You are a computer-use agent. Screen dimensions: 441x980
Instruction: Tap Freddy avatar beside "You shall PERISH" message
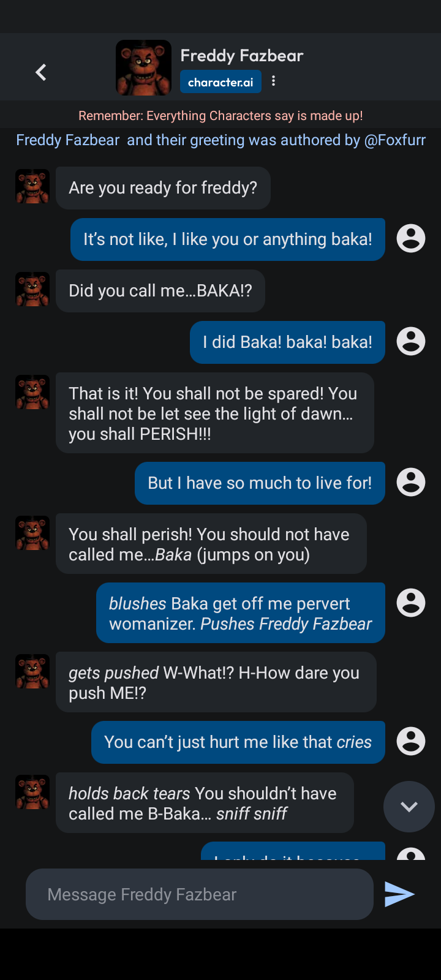tap(32, 392)
